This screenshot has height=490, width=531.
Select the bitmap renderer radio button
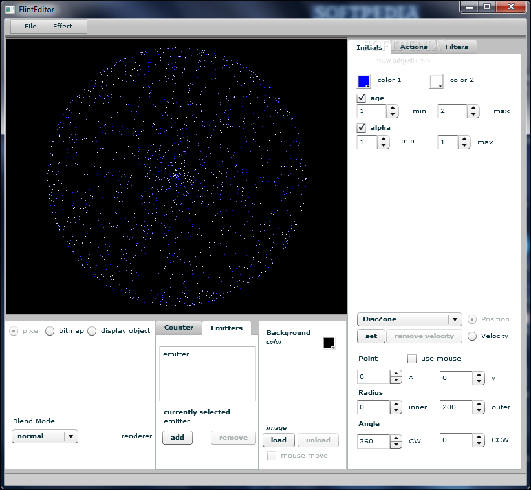(x=50, y=331)
